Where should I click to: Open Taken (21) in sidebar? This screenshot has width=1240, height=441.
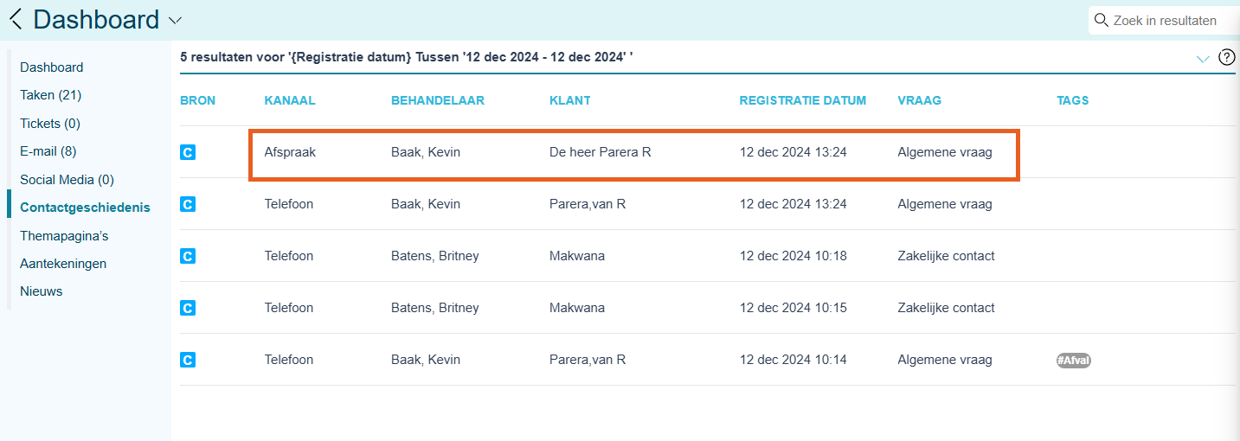click(x=50, y=95)
